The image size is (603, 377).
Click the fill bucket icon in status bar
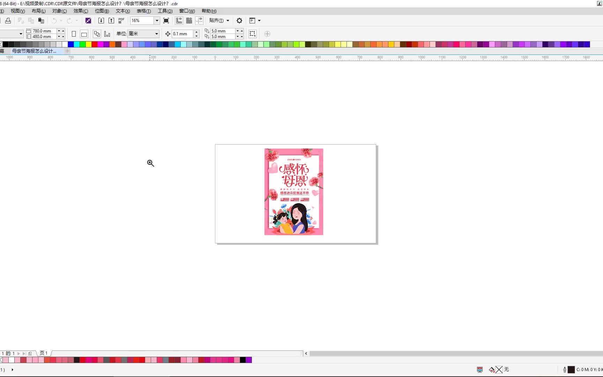492,370
